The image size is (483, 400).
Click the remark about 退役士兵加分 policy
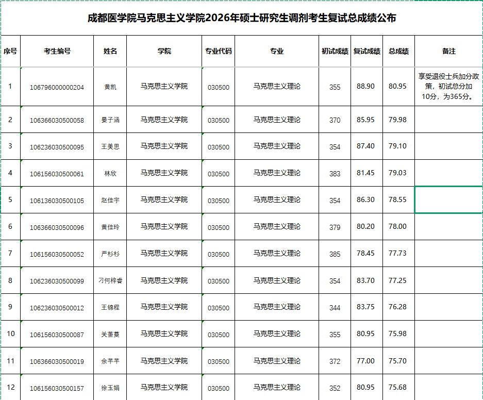pos(448,86)
